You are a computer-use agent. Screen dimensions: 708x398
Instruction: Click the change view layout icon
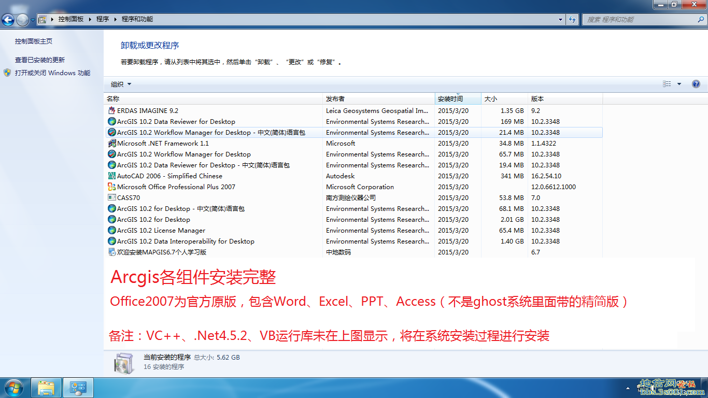(x=667, y=84)
